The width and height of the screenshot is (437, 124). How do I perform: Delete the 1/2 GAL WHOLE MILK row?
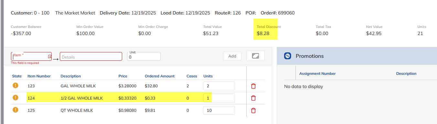pyautogui.click(x=253, y=98)
